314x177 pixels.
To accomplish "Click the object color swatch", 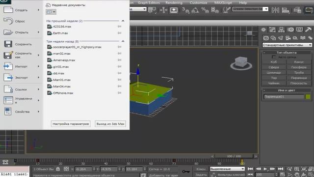I will pos(308,97).
